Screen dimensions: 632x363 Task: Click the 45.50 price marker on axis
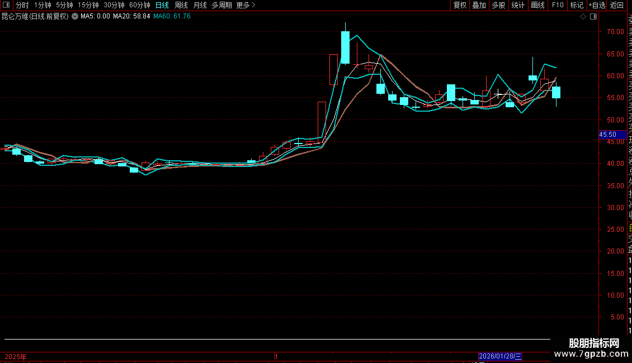[612, 135]
